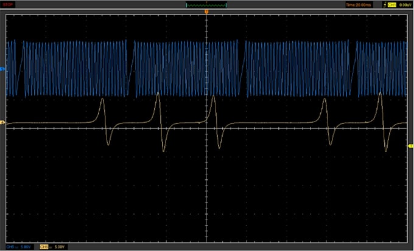Click the yellow channel DC coupling symbol
The width and height of the screenshot is (414, 251).
tap(51, 247)
